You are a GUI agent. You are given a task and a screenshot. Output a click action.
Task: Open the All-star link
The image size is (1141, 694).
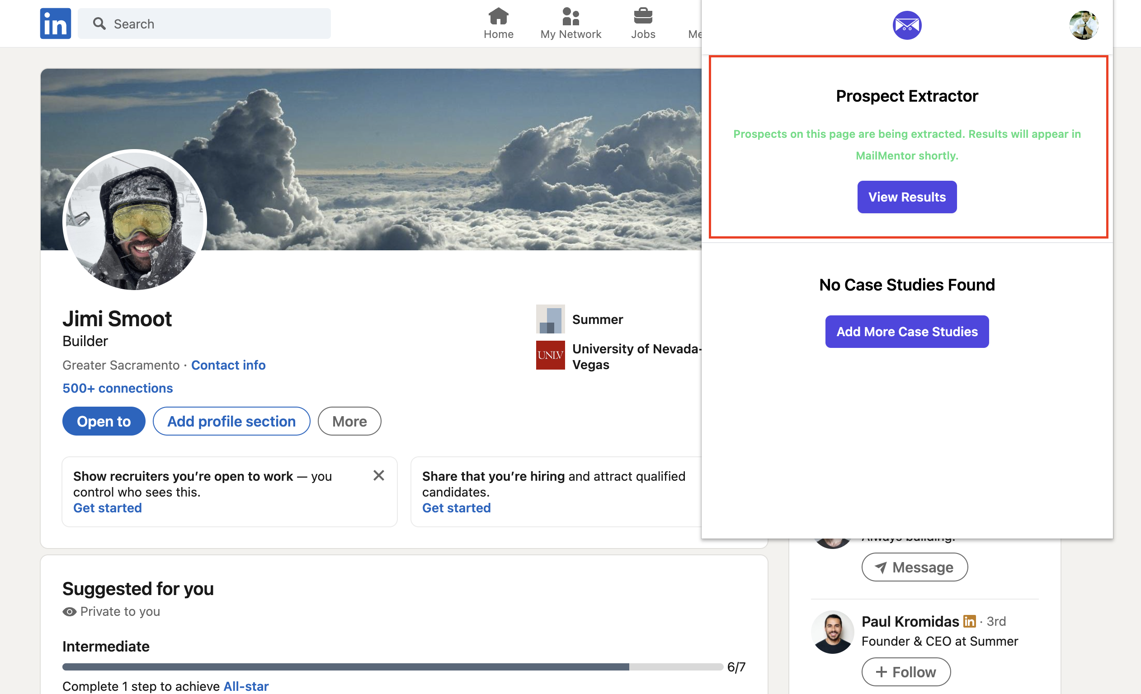click(x=246, y=686)
